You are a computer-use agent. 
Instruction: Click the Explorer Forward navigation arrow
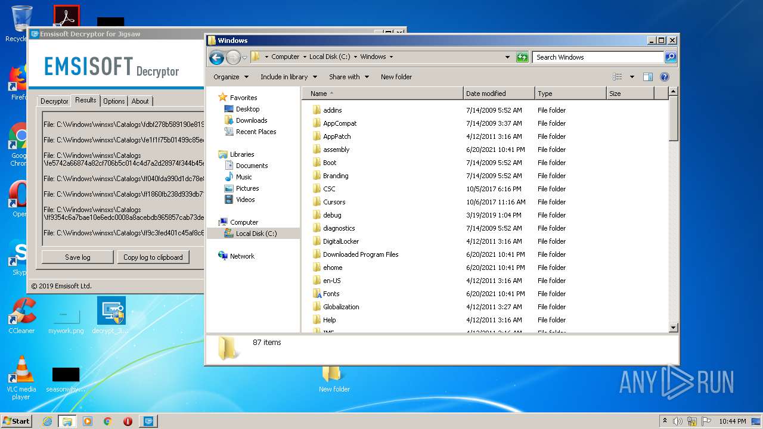[233, 57]
